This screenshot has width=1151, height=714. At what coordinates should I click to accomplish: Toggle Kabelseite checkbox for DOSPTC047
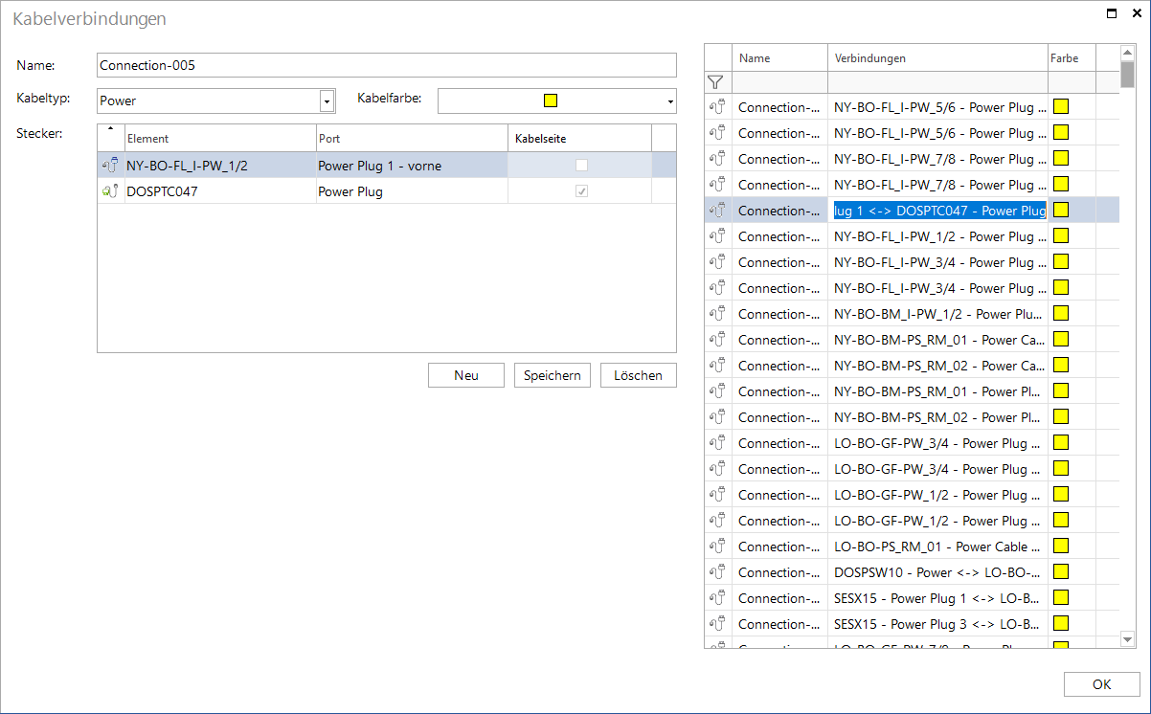click(581, 190)
